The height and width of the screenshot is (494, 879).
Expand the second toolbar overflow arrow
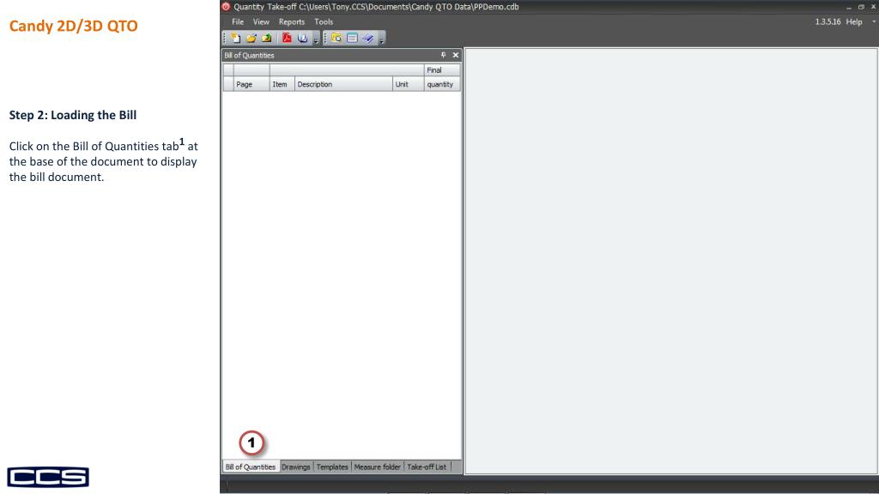point(382,39)
